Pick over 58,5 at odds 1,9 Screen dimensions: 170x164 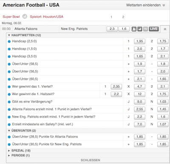click(x=139, y=64)
